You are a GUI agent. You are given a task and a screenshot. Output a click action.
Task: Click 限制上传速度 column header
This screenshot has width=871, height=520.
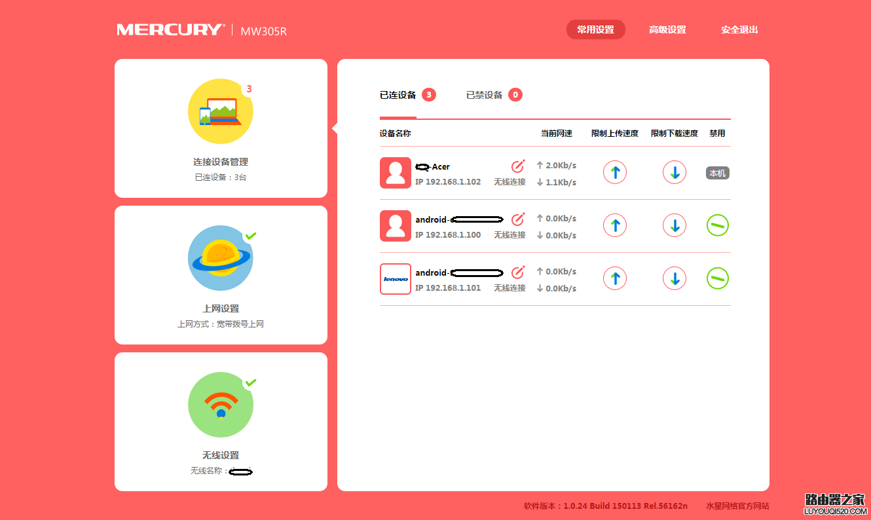coord(615,133)
